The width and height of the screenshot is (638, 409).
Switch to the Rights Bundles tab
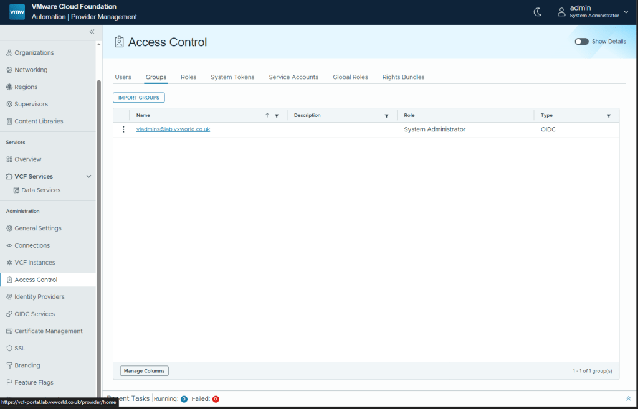tap(403, 77)
